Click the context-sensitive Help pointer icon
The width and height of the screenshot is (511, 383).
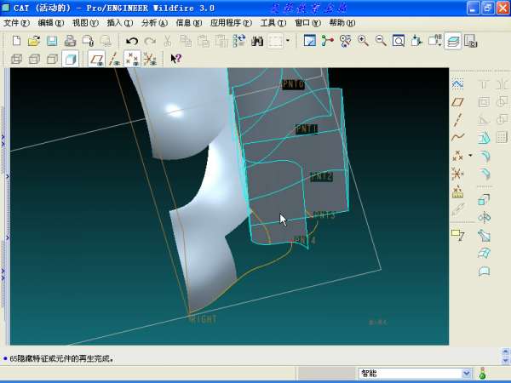click(175, 59)
